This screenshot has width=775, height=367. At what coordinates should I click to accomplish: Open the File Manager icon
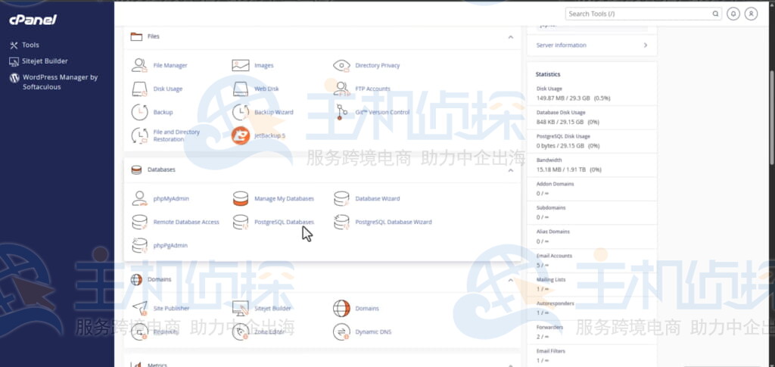(140, 65)
